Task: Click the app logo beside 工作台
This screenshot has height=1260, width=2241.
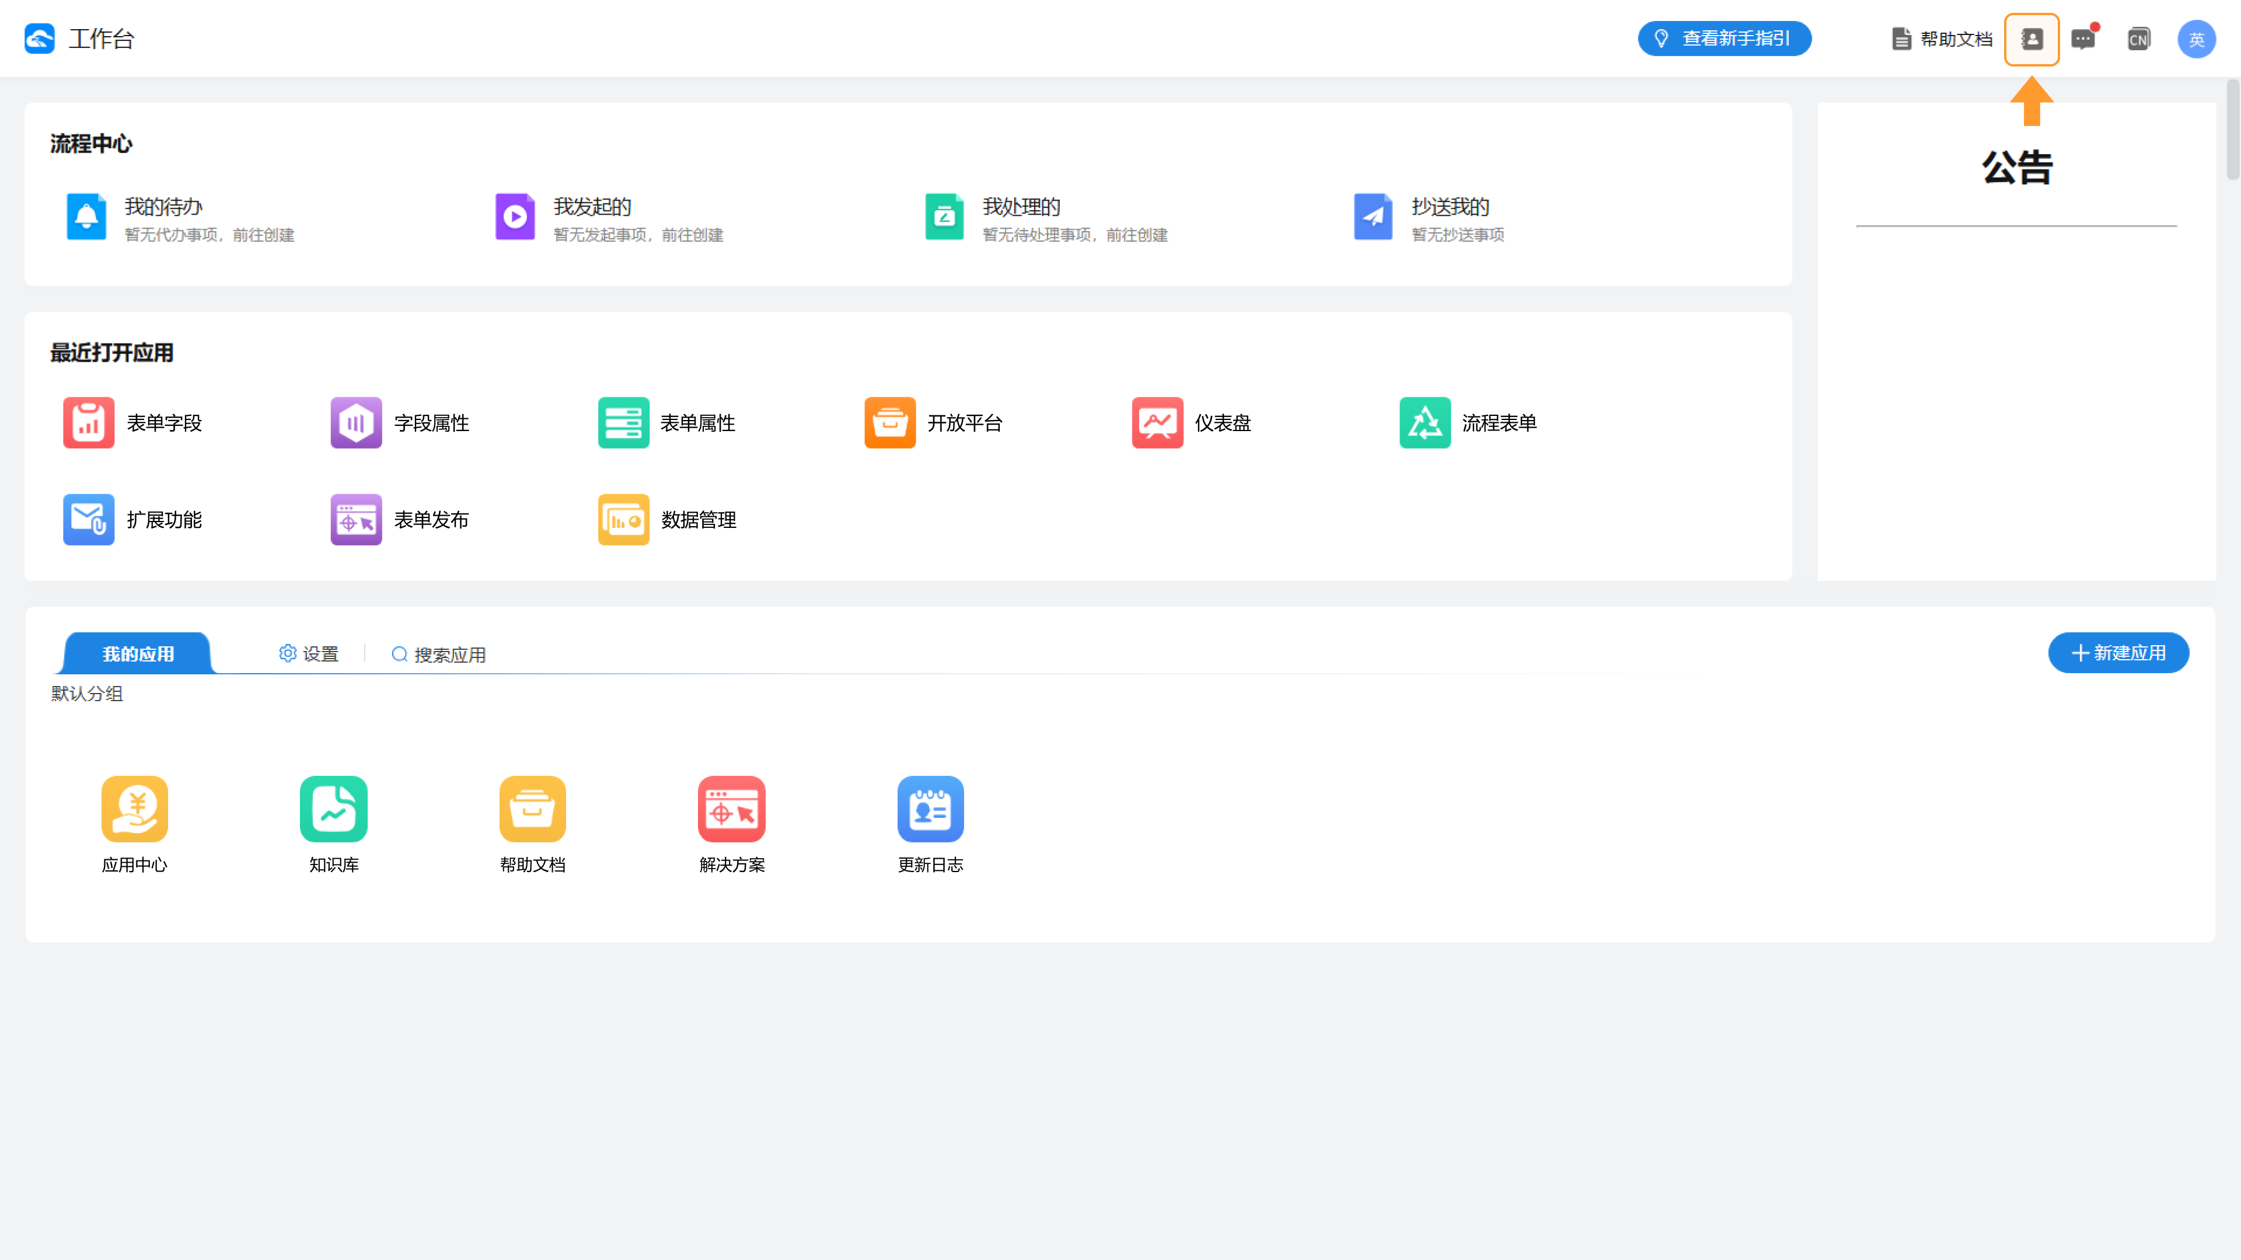Action: (x=40, y=39)
